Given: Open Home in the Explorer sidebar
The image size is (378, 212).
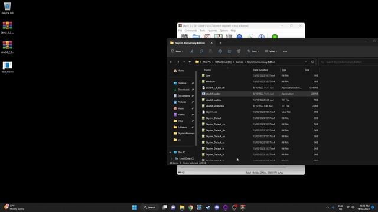Looking at the screenshot, I should (179, 71).
